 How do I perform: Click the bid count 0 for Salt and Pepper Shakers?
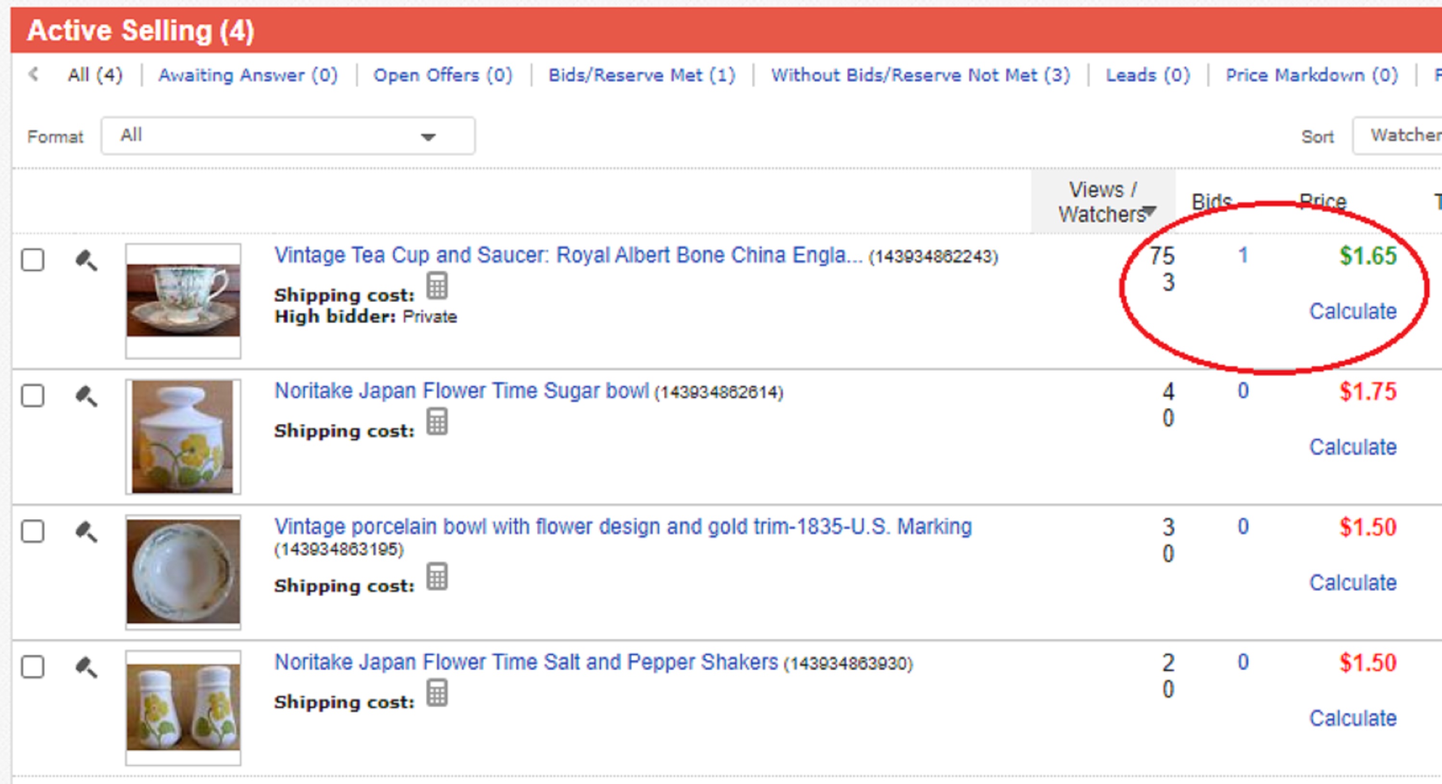1243,662
